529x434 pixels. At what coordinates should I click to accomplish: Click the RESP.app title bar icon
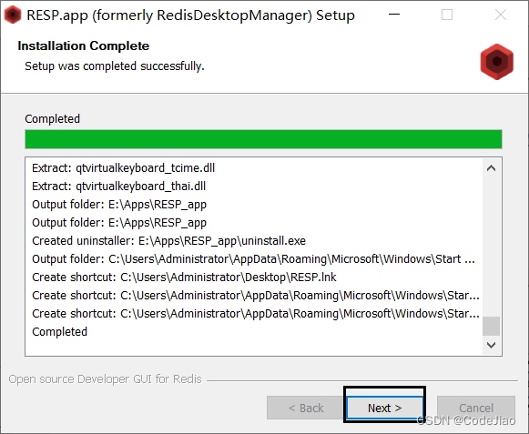[13, 15]
